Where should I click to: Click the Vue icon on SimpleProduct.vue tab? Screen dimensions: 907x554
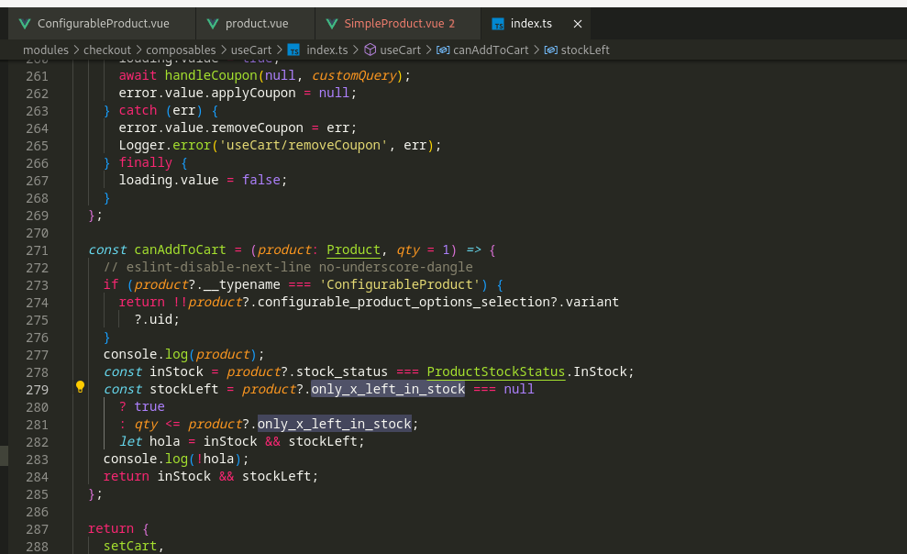[x=330, y=23]
